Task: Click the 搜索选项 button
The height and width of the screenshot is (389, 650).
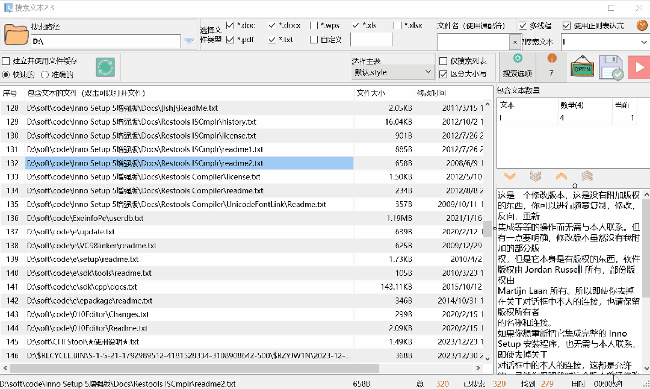Action: click(x=517, y=67)
